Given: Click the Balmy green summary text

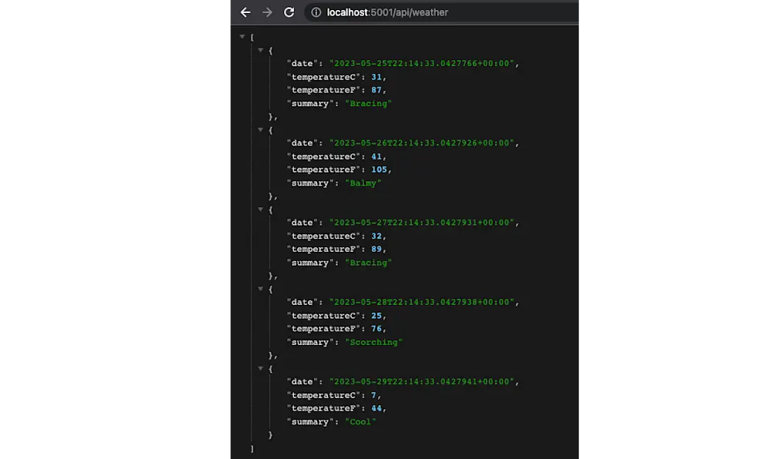Looking at the screenshot, I should pyautogui.click(x=363, y=183).
